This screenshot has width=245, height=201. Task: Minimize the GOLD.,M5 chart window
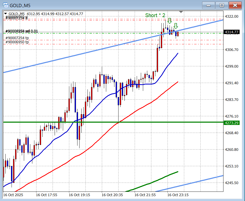(x=208, y=5)
